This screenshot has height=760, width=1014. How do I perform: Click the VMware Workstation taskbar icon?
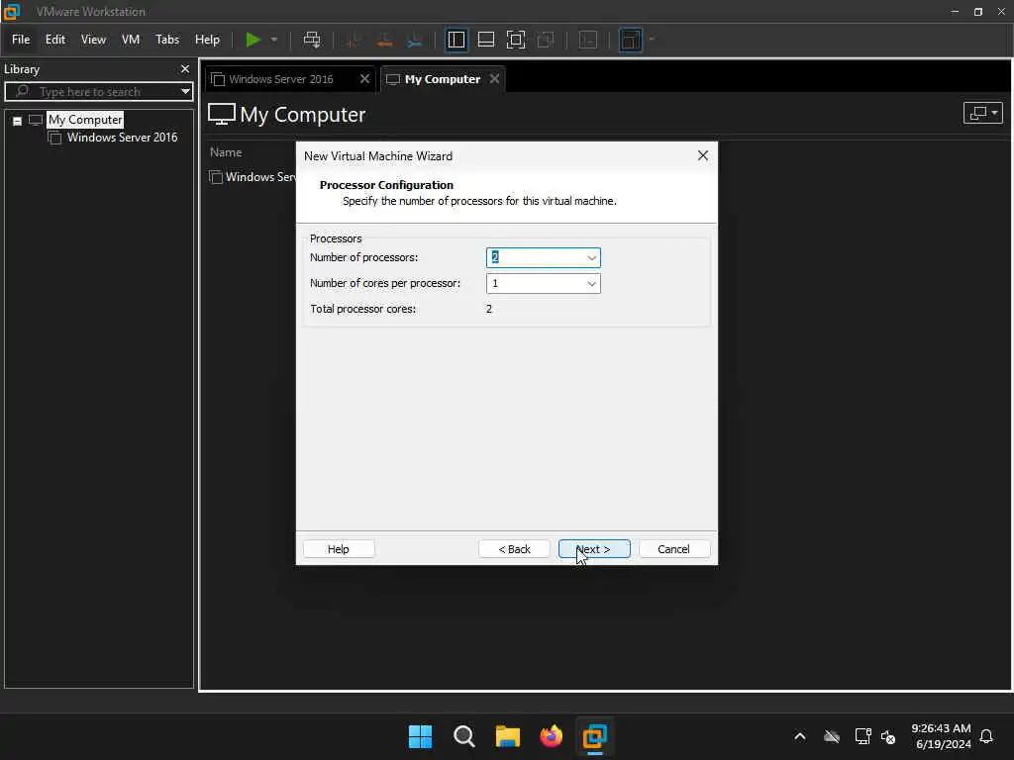[594, 736]
